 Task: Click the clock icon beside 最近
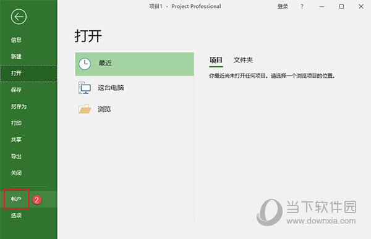click(85, 64)
